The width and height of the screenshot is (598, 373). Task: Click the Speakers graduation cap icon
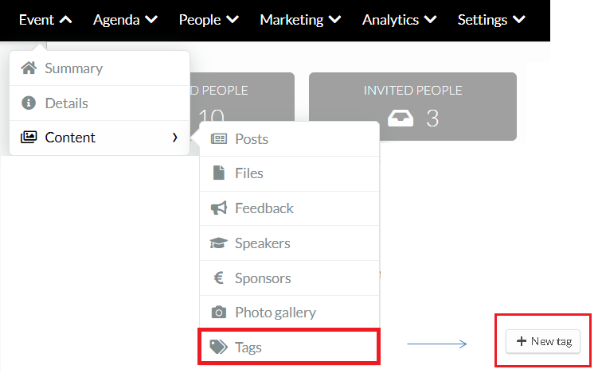tap(218, 243)
